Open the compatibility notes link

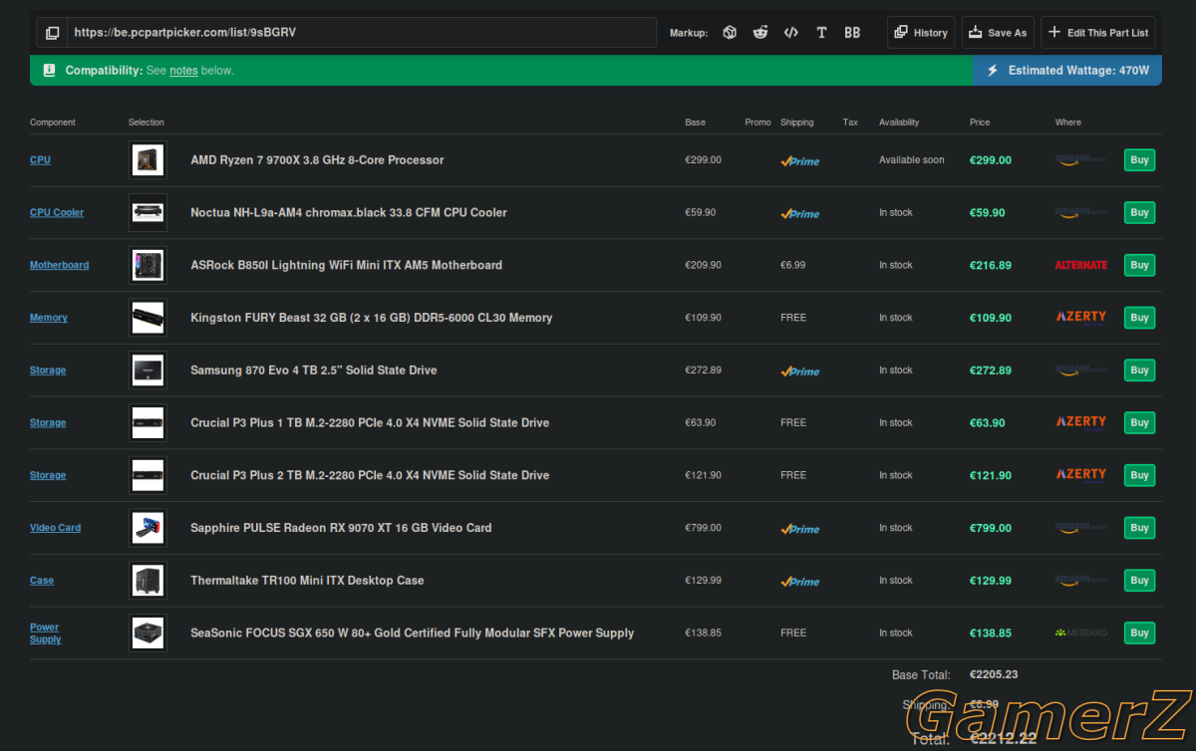(x=183, y=71)
